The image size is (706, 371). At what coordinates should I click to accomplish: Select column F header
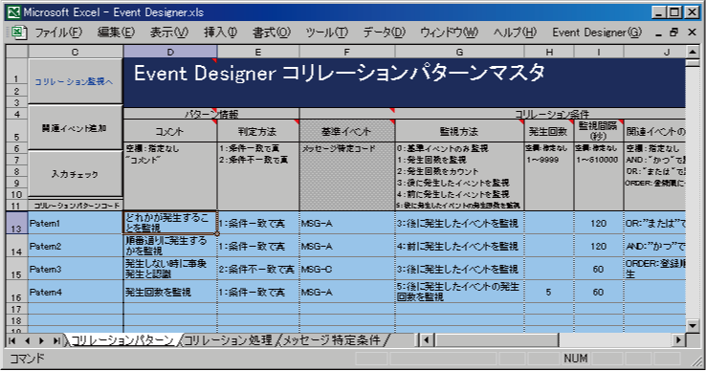pyautogui.click(x=346, y=52)
